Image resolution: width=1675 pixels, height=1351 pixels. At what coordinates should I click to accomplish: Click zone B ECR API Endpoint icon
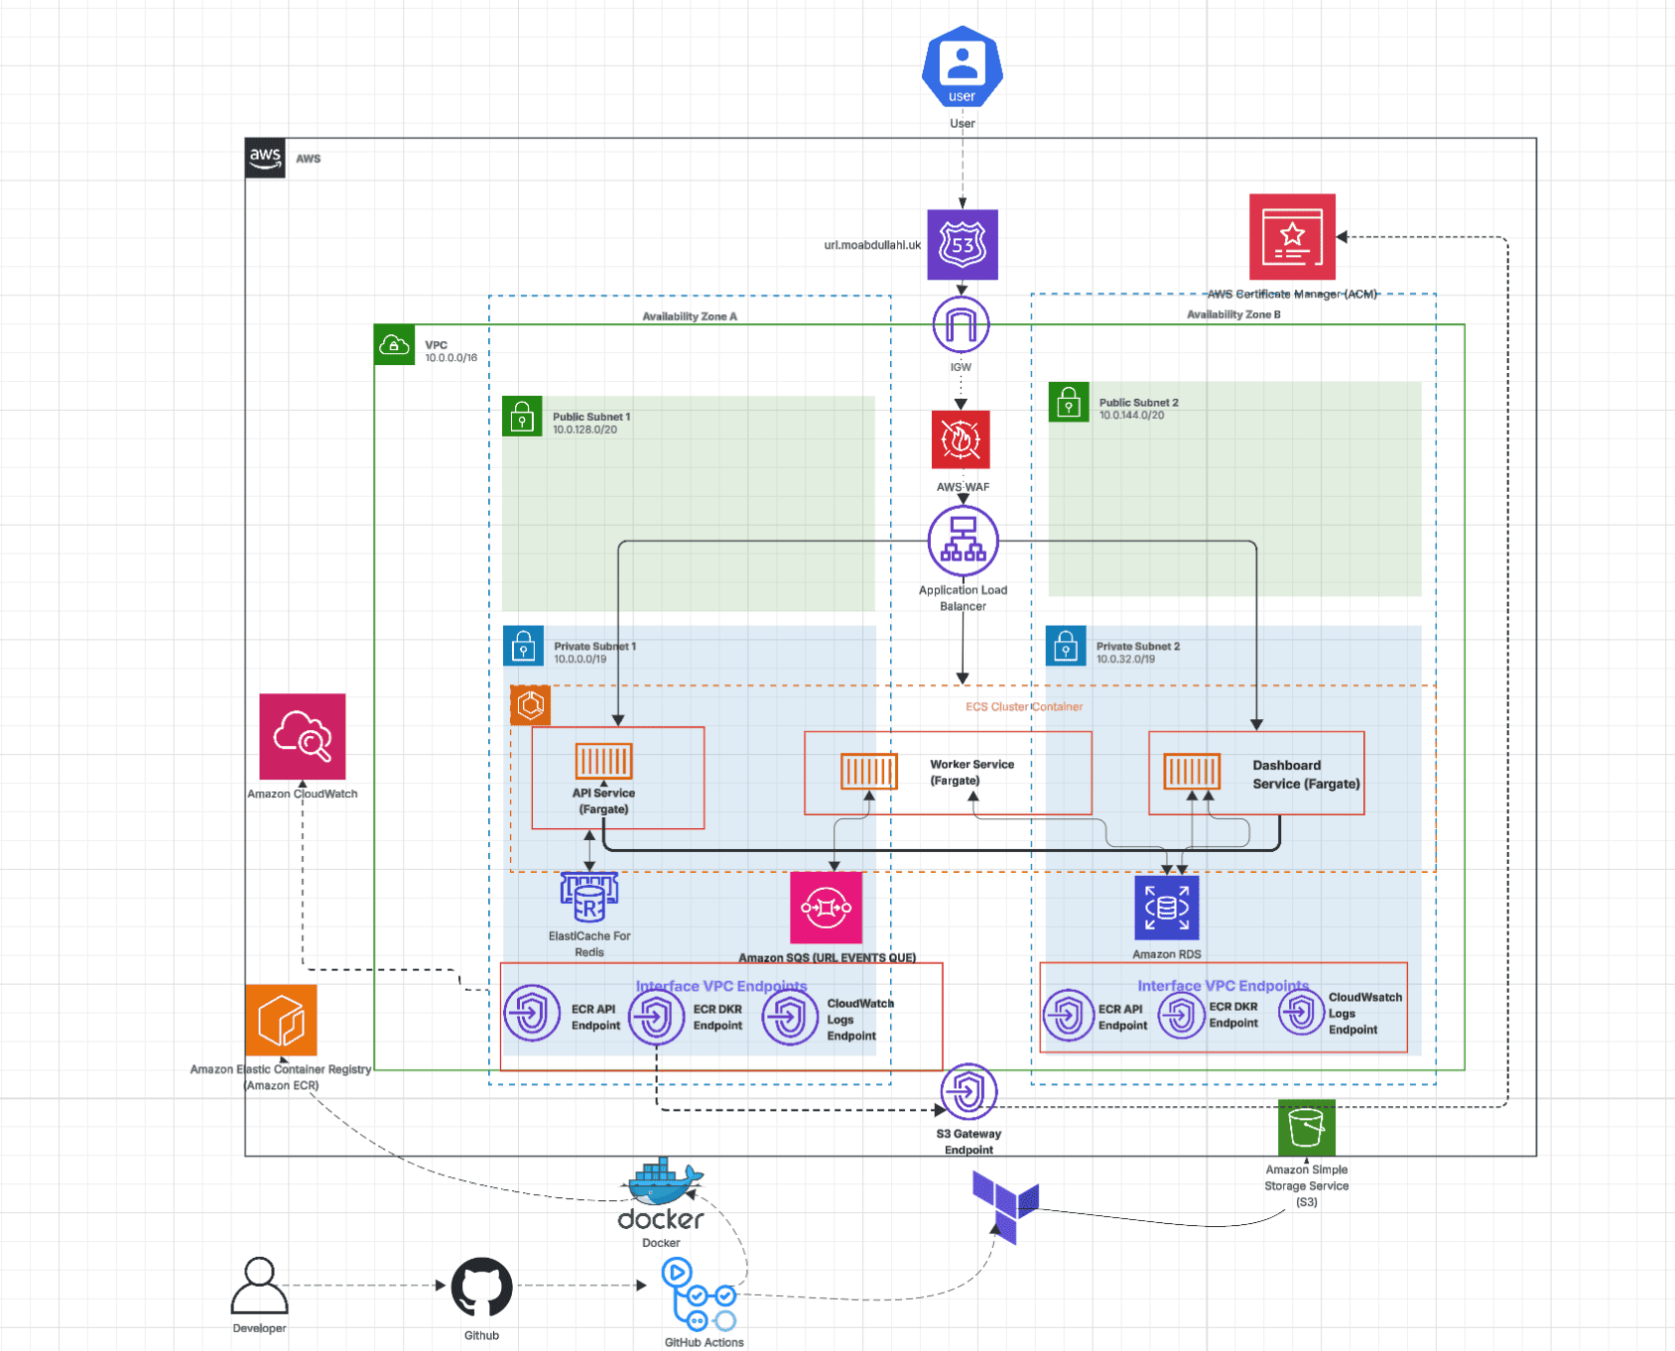point(1069,1015)
